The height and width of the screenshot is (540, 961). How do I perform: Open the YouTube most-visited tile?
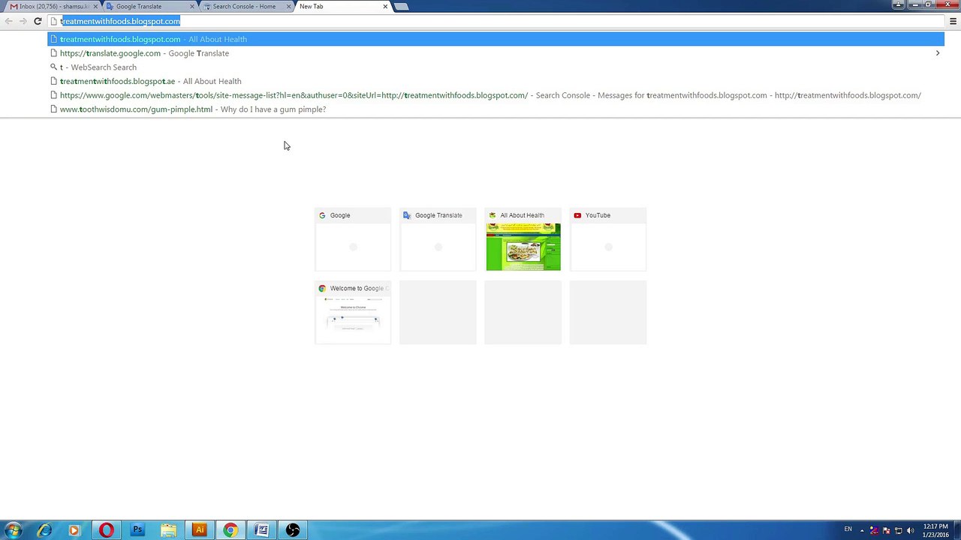click(x=608, y=239)
